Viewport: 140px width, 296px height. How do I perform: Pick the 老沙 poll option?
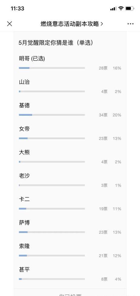70,180
